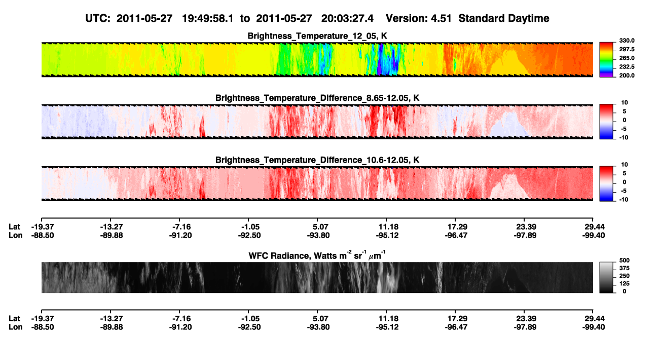Click the Lat label under the WFC Radiance image
This screenshot has height=338, width=659.
tap(14, 318)
